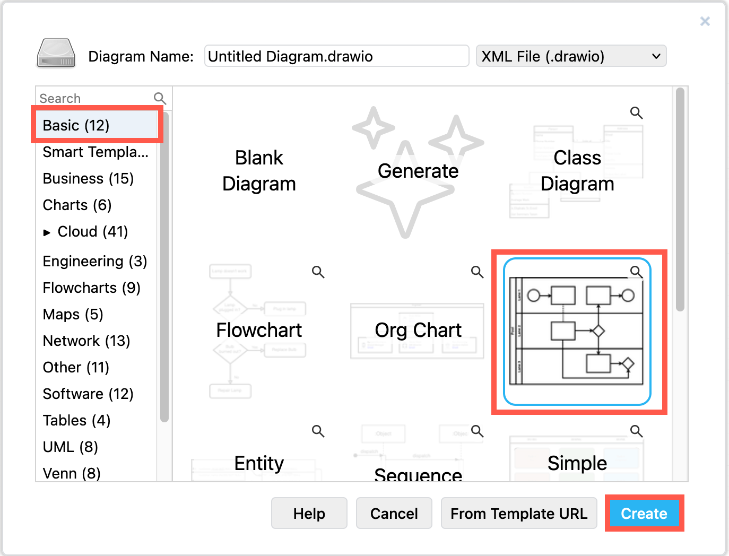729x556 pixels.
Task: Select the Flowcharts category
Action: coord(91,288)
